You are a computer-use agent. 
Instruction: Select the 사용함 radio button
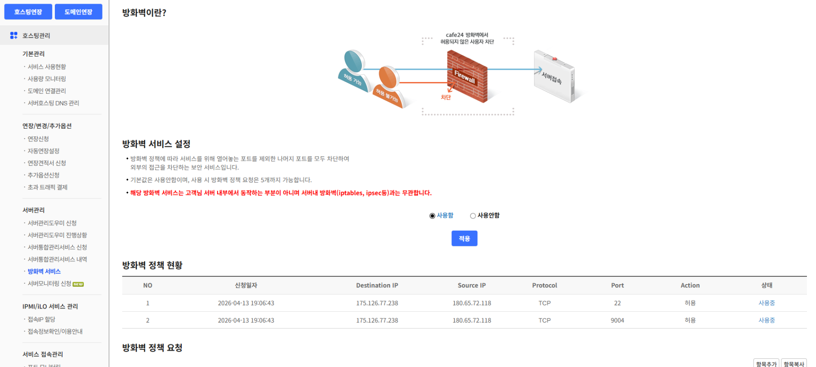pos(432,216)
